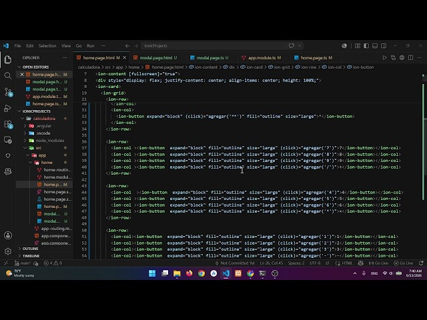427x320 pixels.
Task: Click the open changes compare icon
Action: pos(393,58)
